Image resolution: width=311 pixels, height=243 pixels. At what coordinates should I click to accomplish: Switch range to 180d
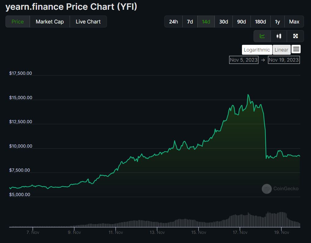point(260,22)
